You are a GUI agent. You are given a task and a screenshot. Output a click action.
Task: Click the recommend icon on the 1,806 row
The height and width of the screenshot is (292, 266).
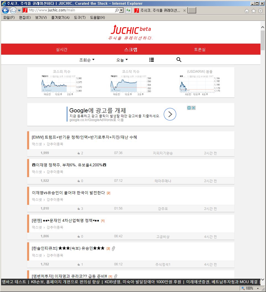point(79,236)
